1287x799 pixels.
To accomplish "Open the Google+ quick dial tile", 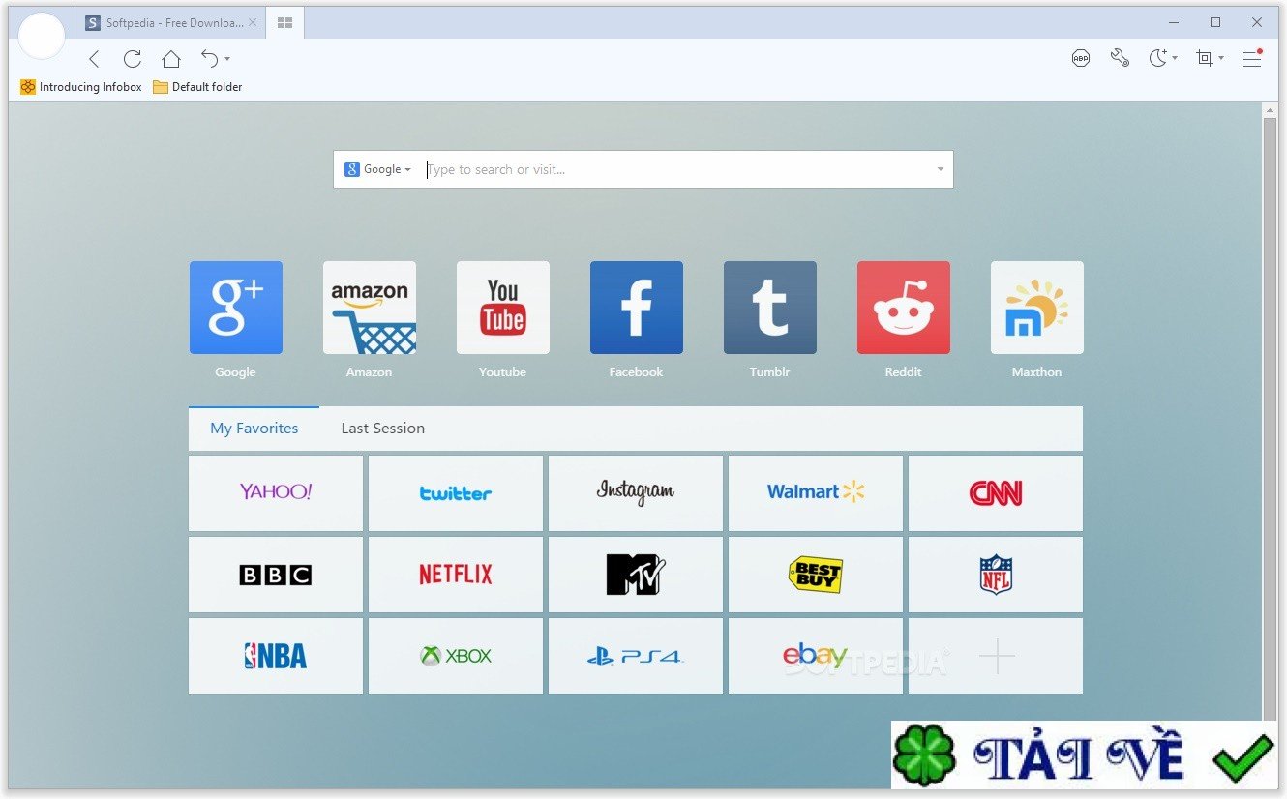I will coord(236,308).
